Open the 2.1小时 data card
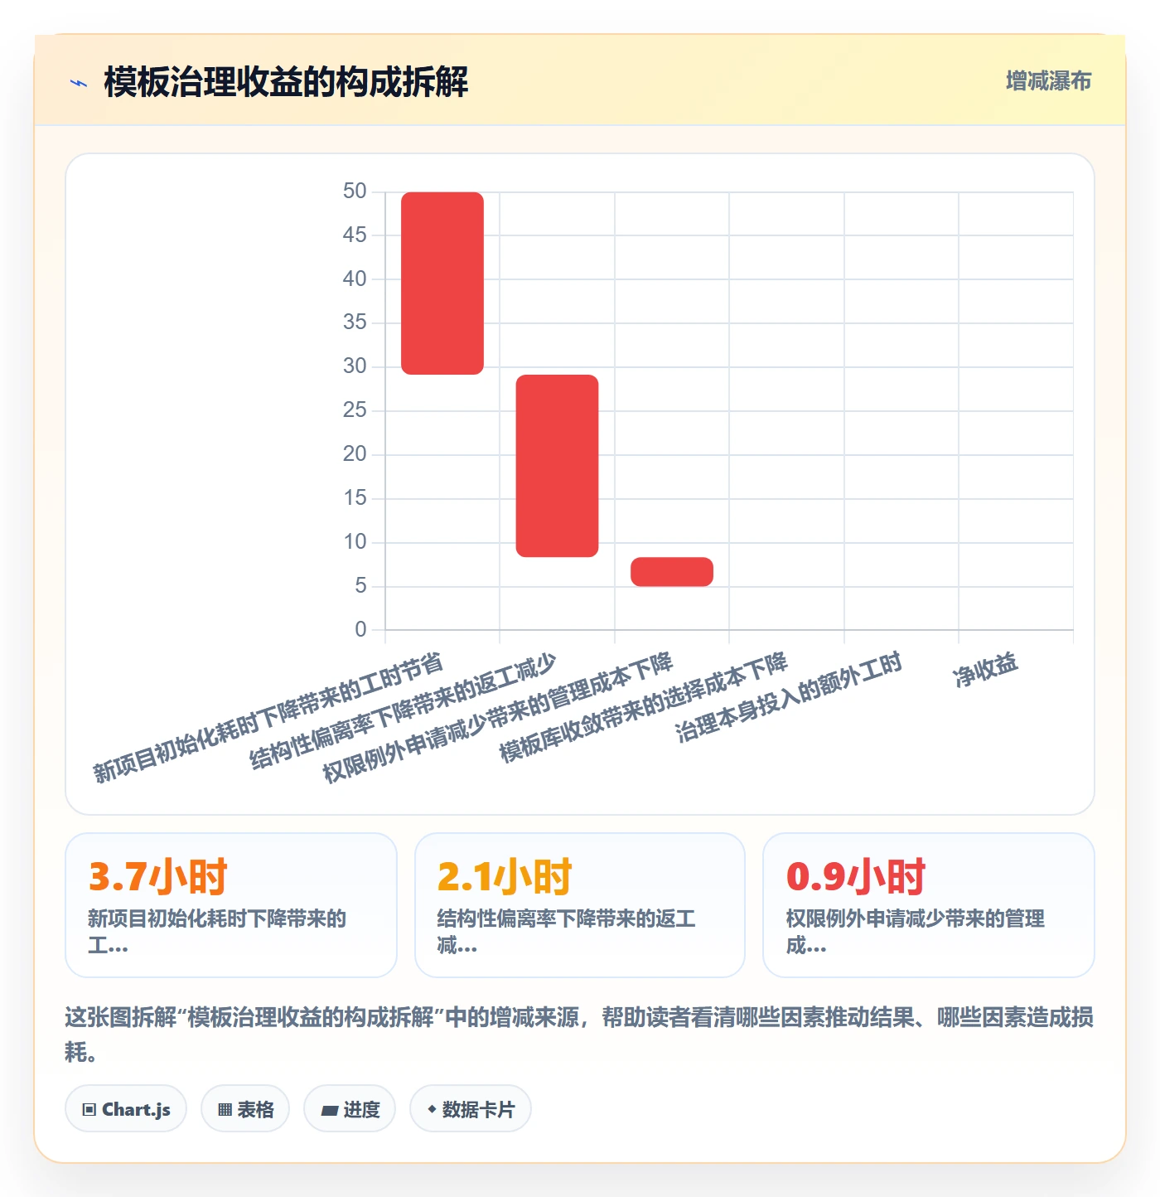1160x1197 pixels. coord(580,905)
